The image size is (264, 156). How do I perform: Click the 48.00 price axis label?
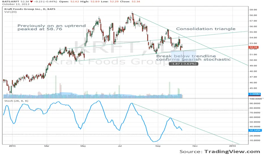253,71
